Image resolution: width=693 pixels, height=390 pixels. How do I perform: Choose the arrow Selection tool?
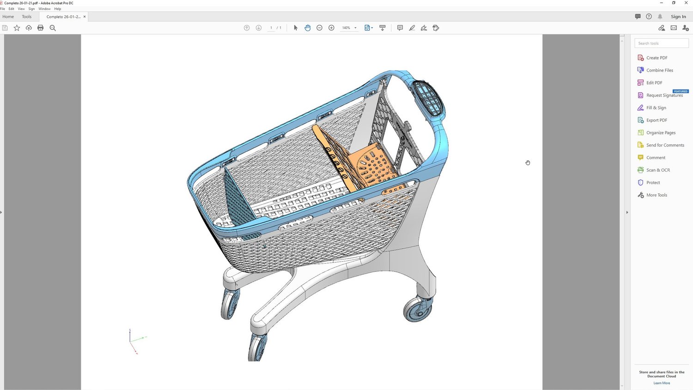coord(296,28)
